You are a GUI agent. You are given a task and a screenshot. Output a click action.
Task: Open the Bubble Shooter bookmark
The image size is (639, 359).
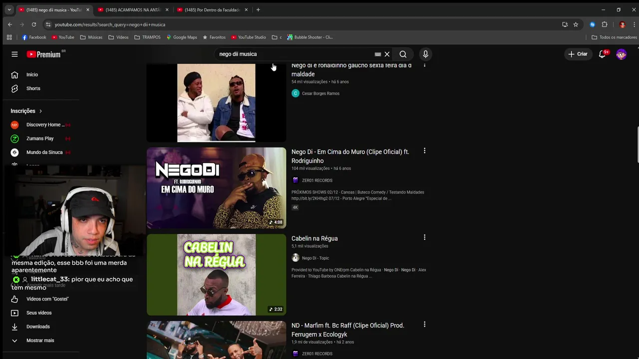[310, 37]
